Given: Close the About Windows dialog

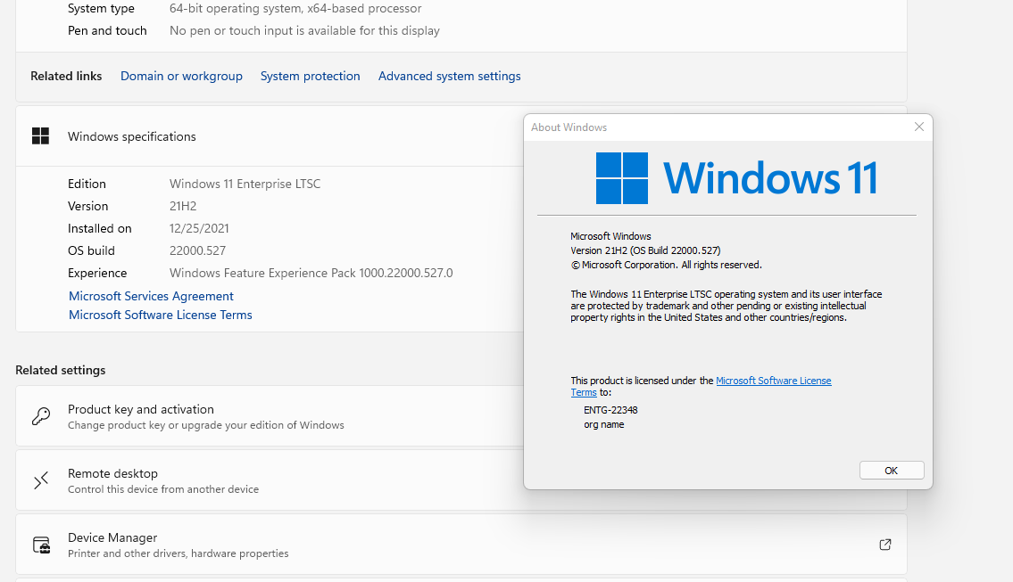Looking at the screenshot, I should 918,127.
